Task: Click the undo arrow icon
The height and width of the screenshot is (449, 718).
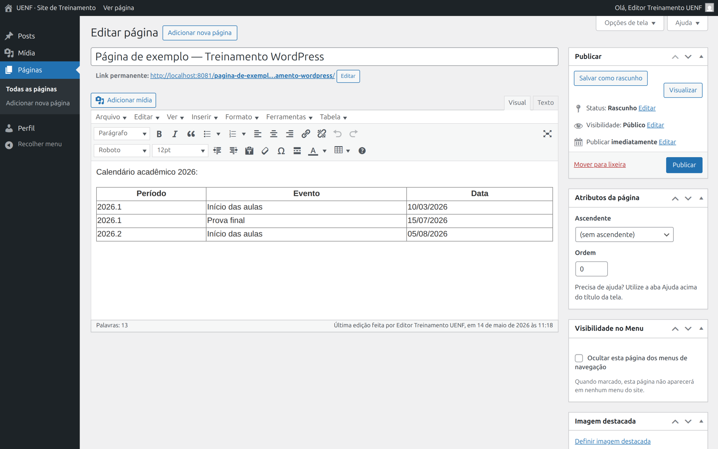Action: point(338,134)
